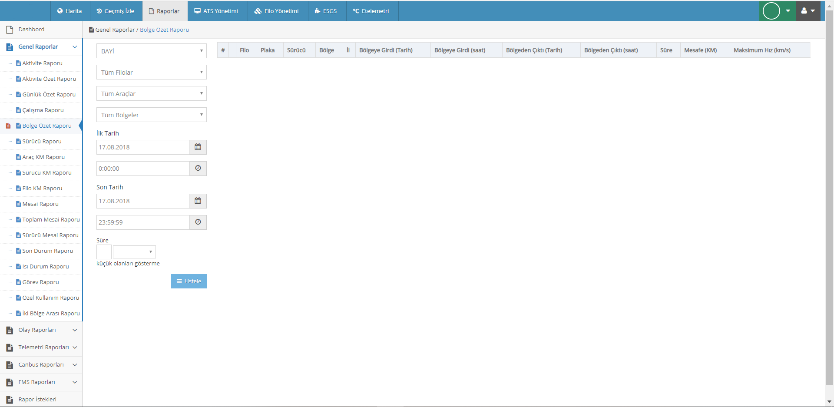Viewport: 834px width, 407px height.
Task: Open the user profile icon menu
Action: point(808,11)
